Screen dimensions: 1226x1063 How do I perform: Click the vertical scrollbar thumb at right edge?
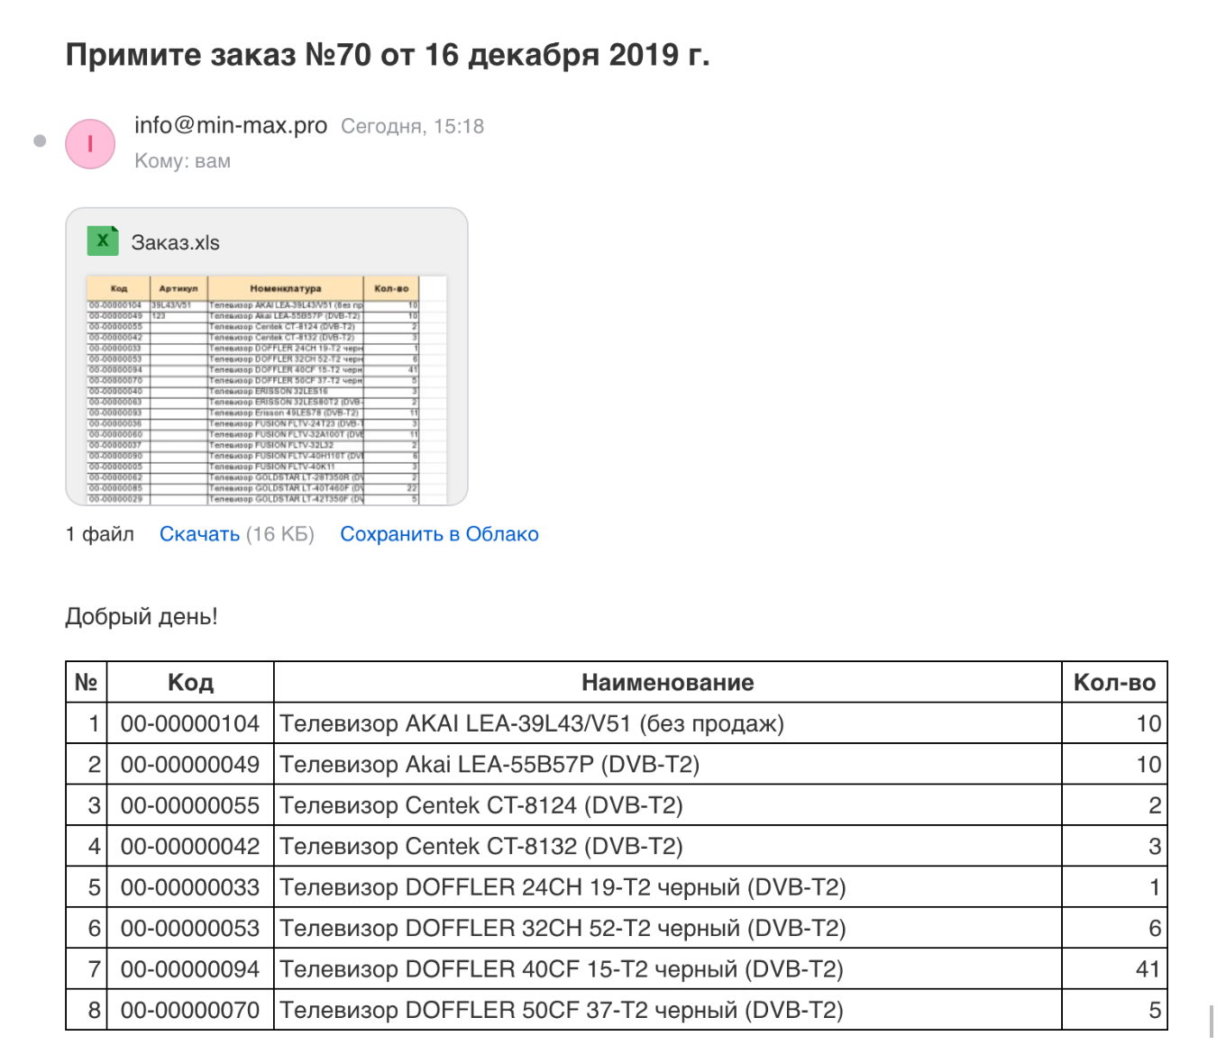click(x=1211, y=1022)
